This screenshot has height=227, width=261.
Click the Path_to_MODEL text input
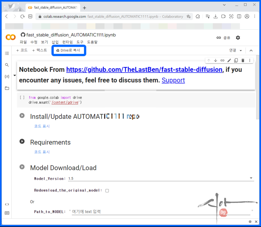161,212
